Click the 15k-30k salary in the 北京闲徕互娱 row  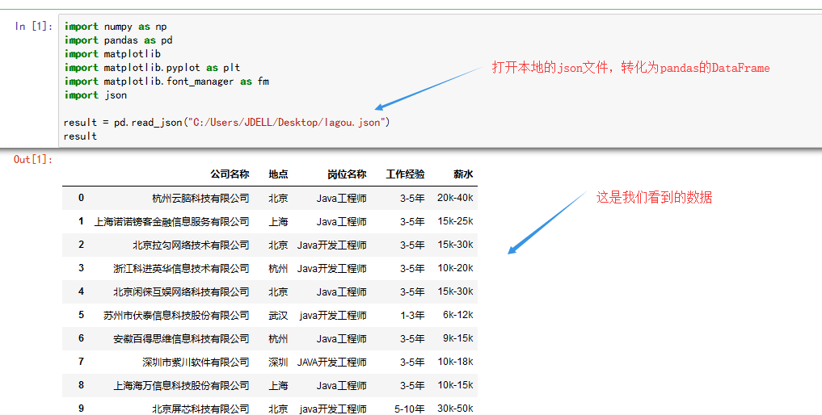[x=456, y=291]
